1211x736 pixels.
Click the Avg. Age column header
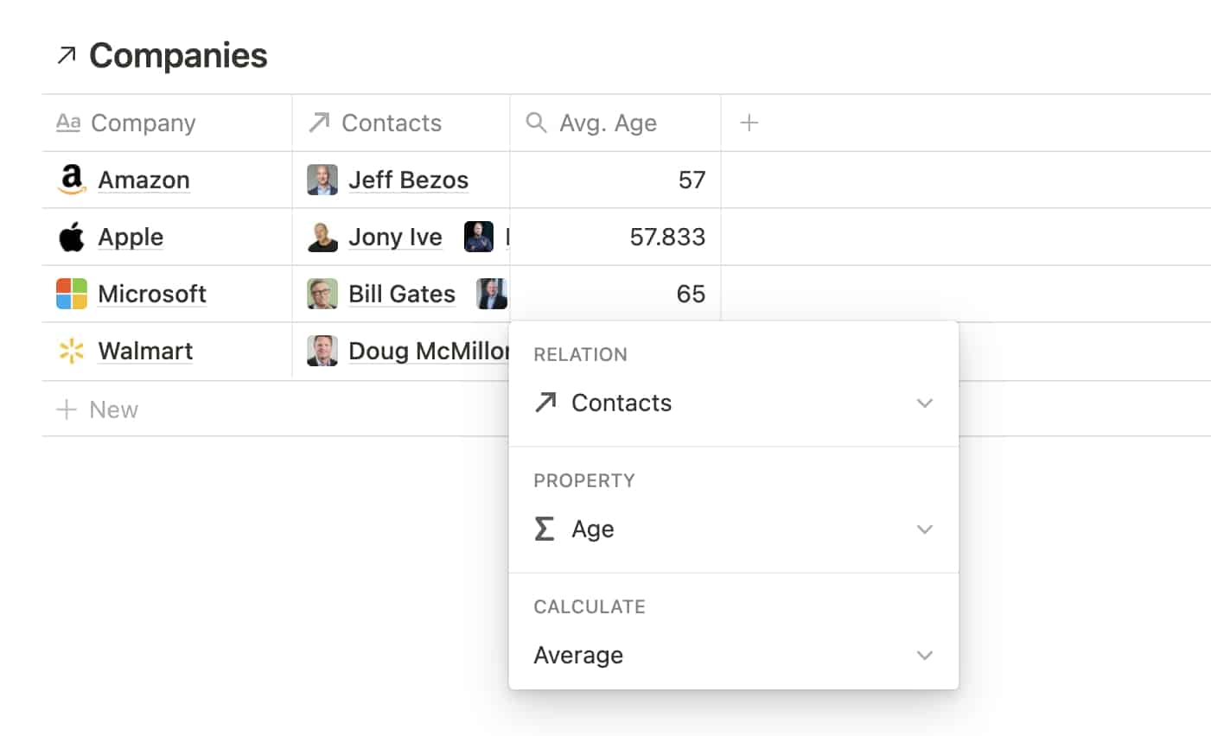pyautogui.click(x=608, y=123)
